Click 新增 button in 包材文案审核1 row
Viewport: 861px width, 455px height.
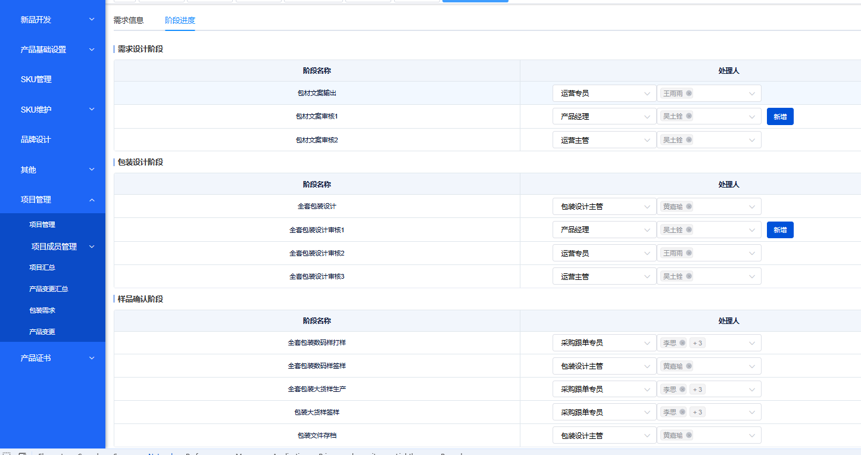click(779, 117)
